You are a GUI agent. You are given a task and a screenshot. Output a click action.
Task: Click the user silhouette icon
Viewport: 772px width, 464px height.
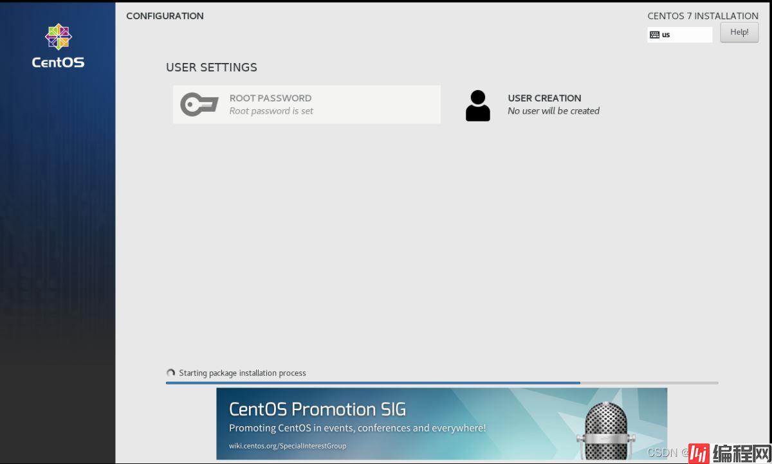[x=478, y=106]
